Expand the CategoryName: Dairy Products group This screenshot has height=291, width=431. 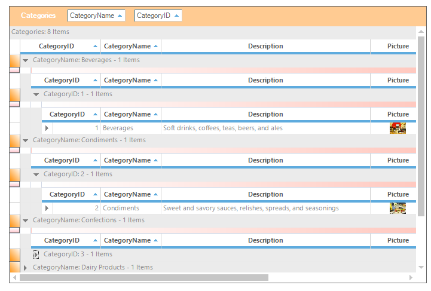click(x=25, y=268)
